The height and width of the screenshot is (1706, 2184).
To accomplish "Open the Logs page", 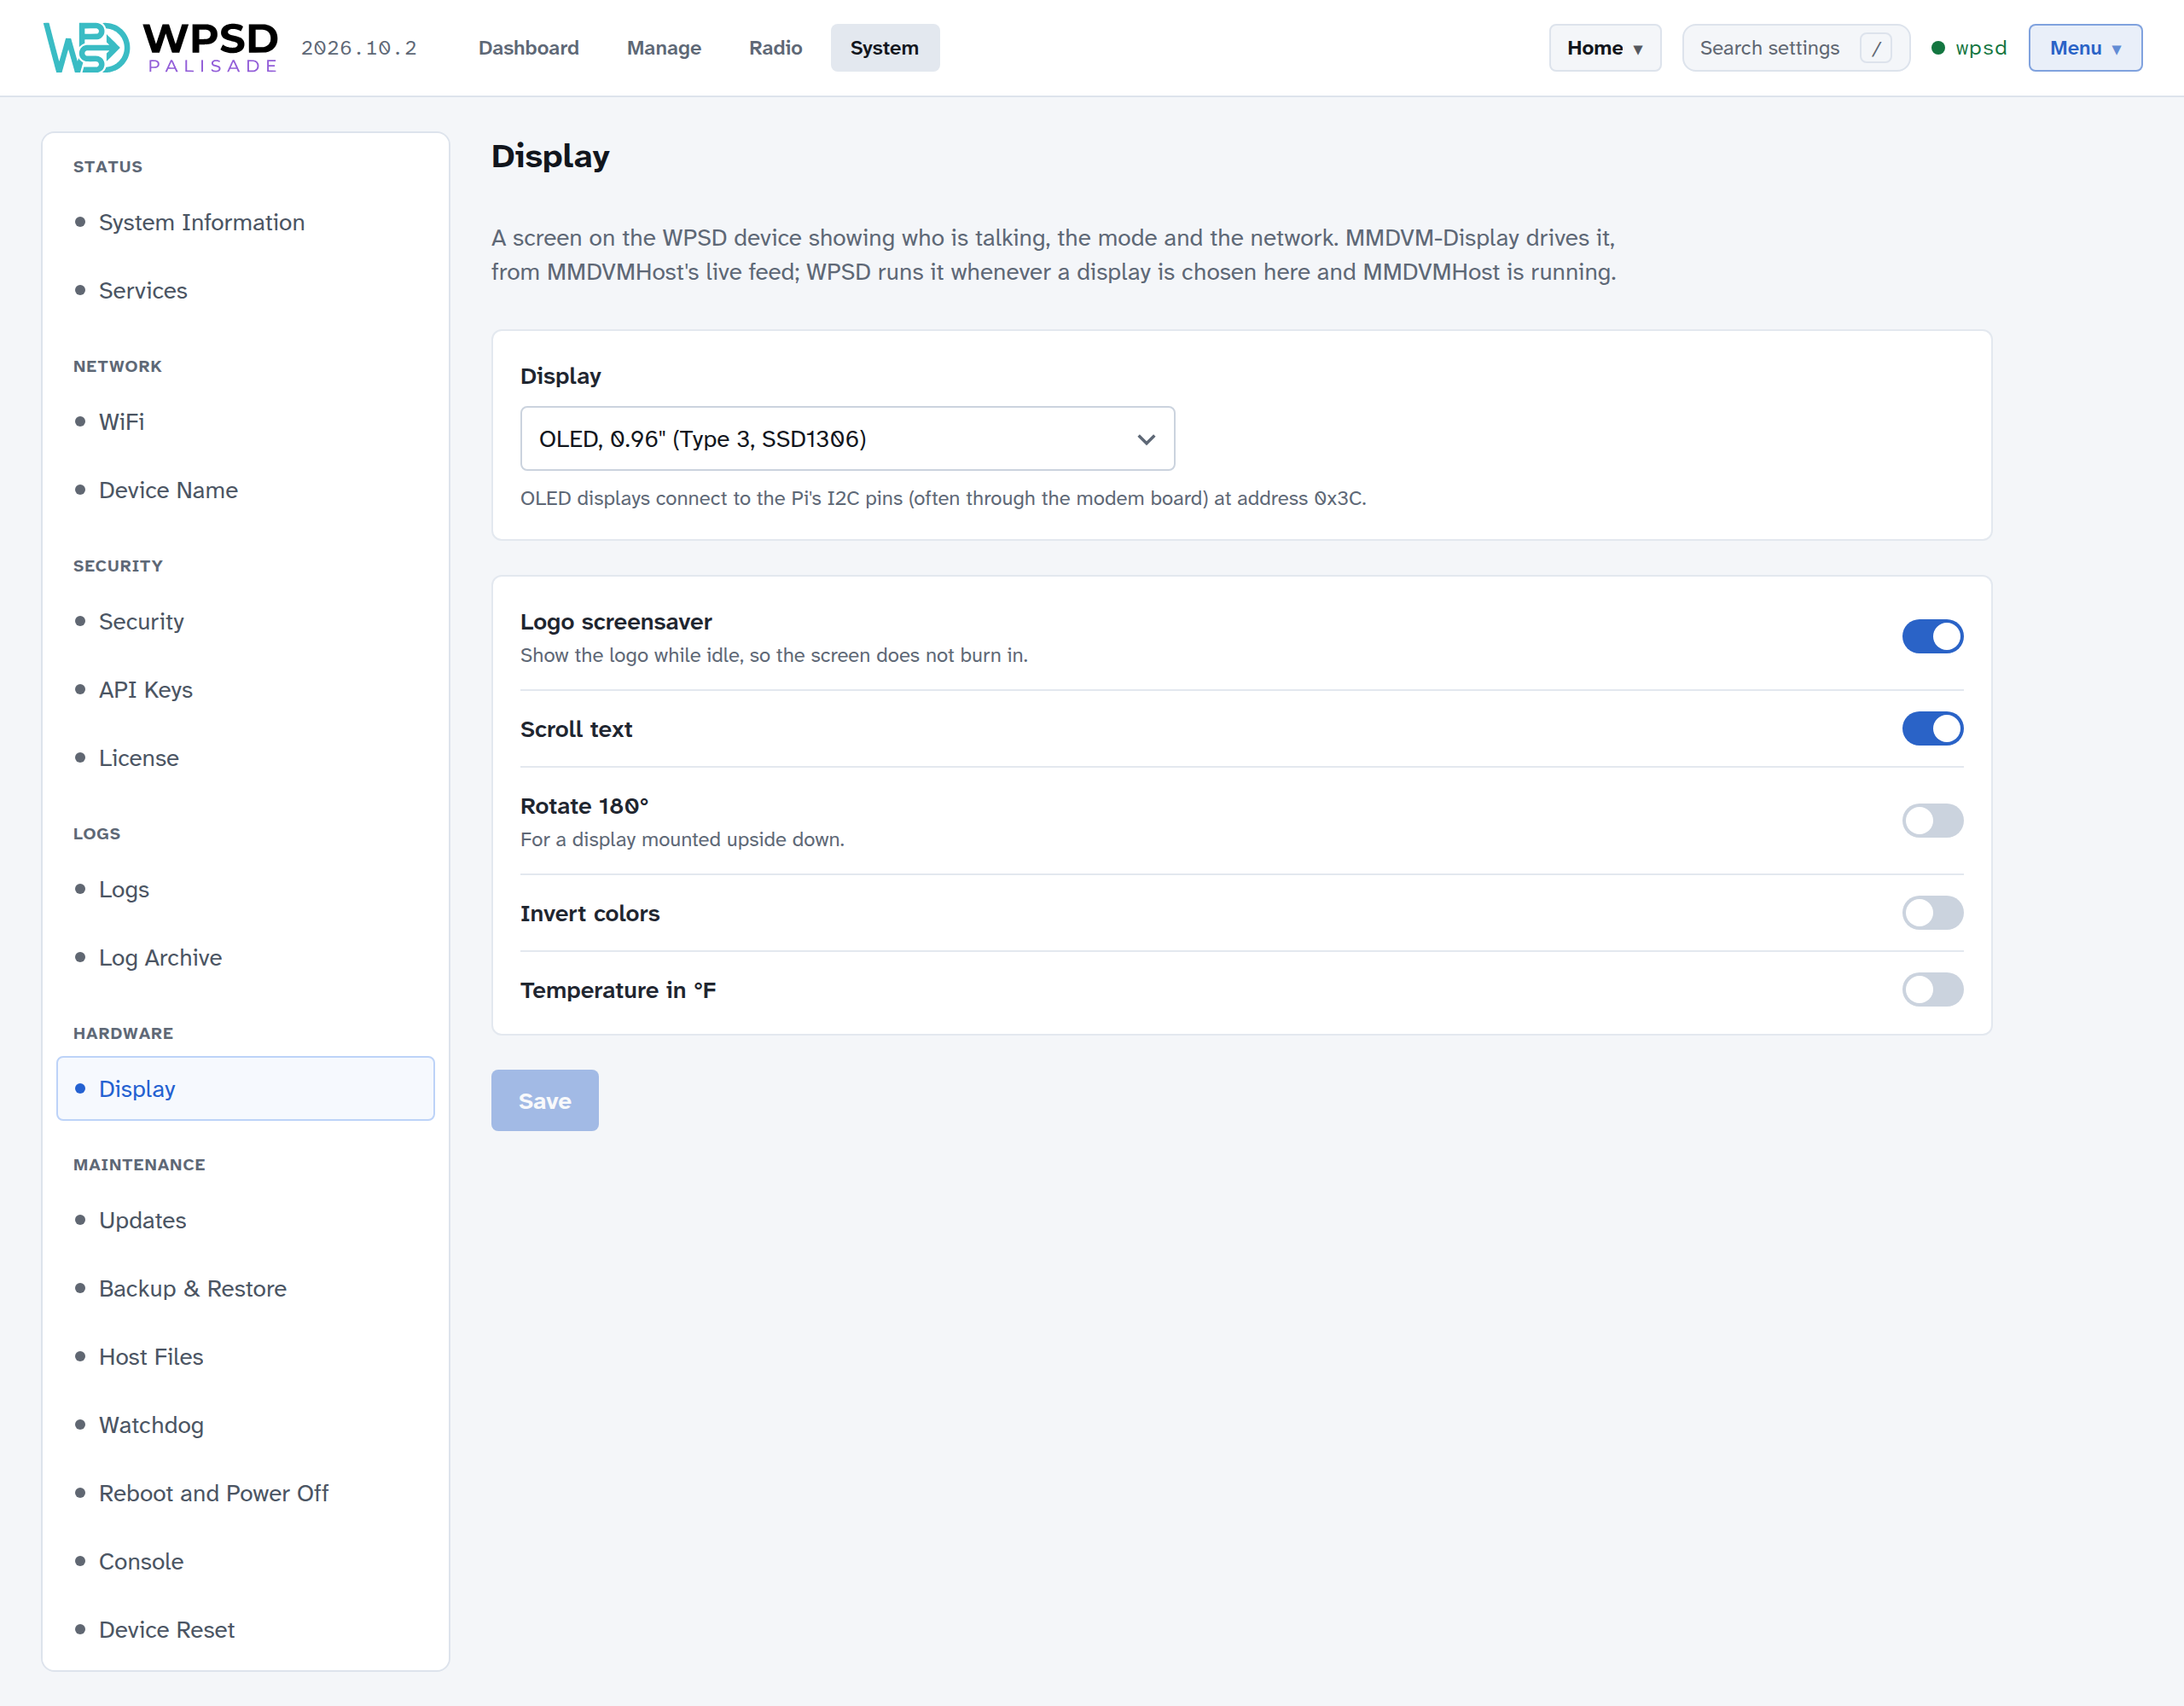I will [x=245, y=889].
